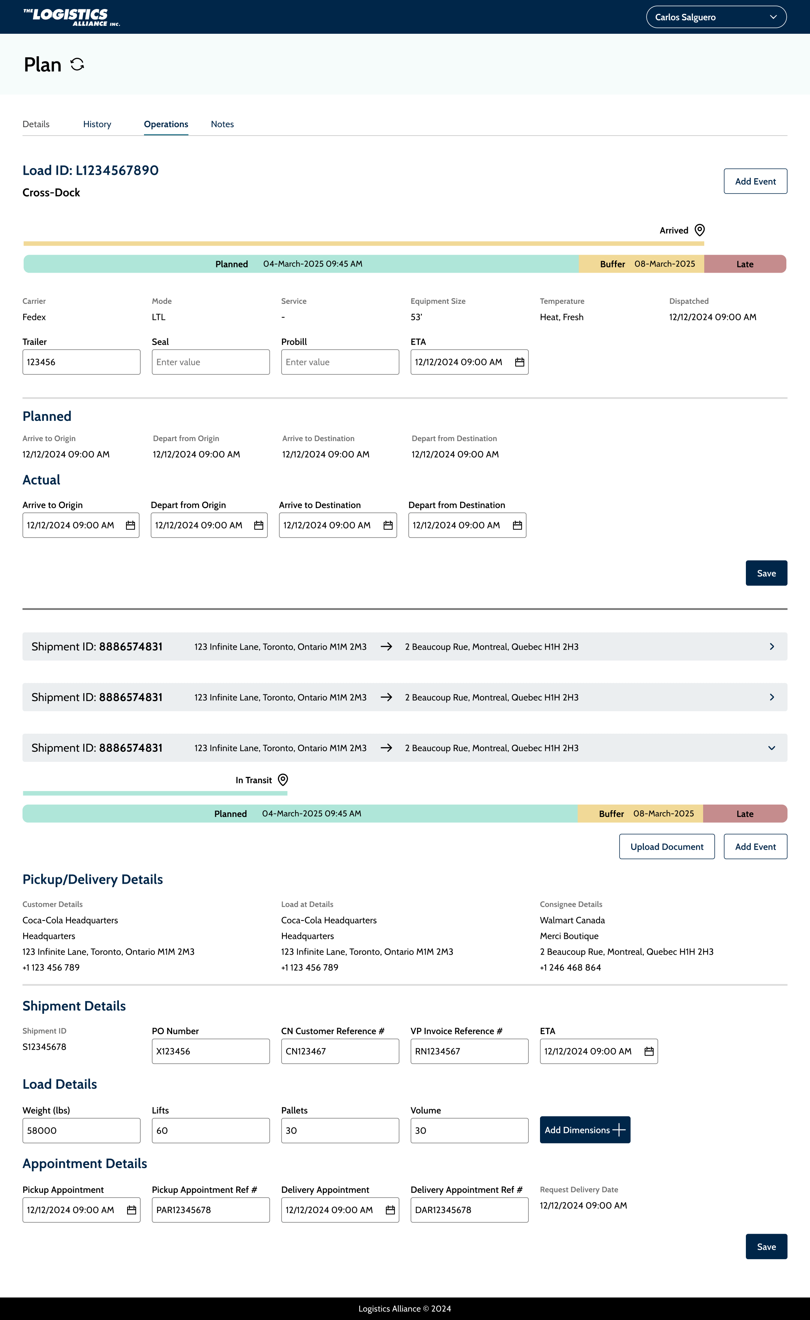This screenshot has height=1320, width=810.
Task: Open calendar for load ETA field
Action: (x=519, y=362)
